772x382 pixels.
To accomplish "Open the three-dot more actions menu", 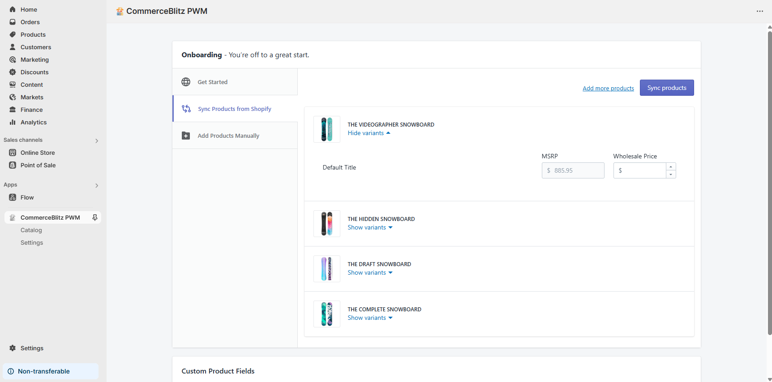I will click(x=760, y=11).
